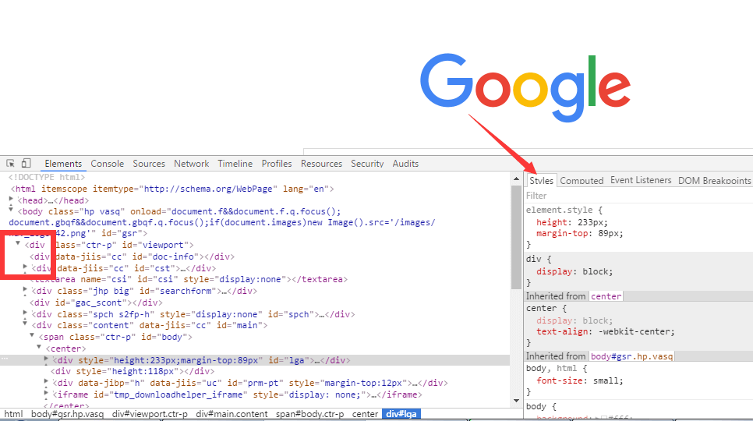Viewport: 753px width, 421px height.
Task: Follow the Inherited from center link
Action: click(x=606, y=296)
